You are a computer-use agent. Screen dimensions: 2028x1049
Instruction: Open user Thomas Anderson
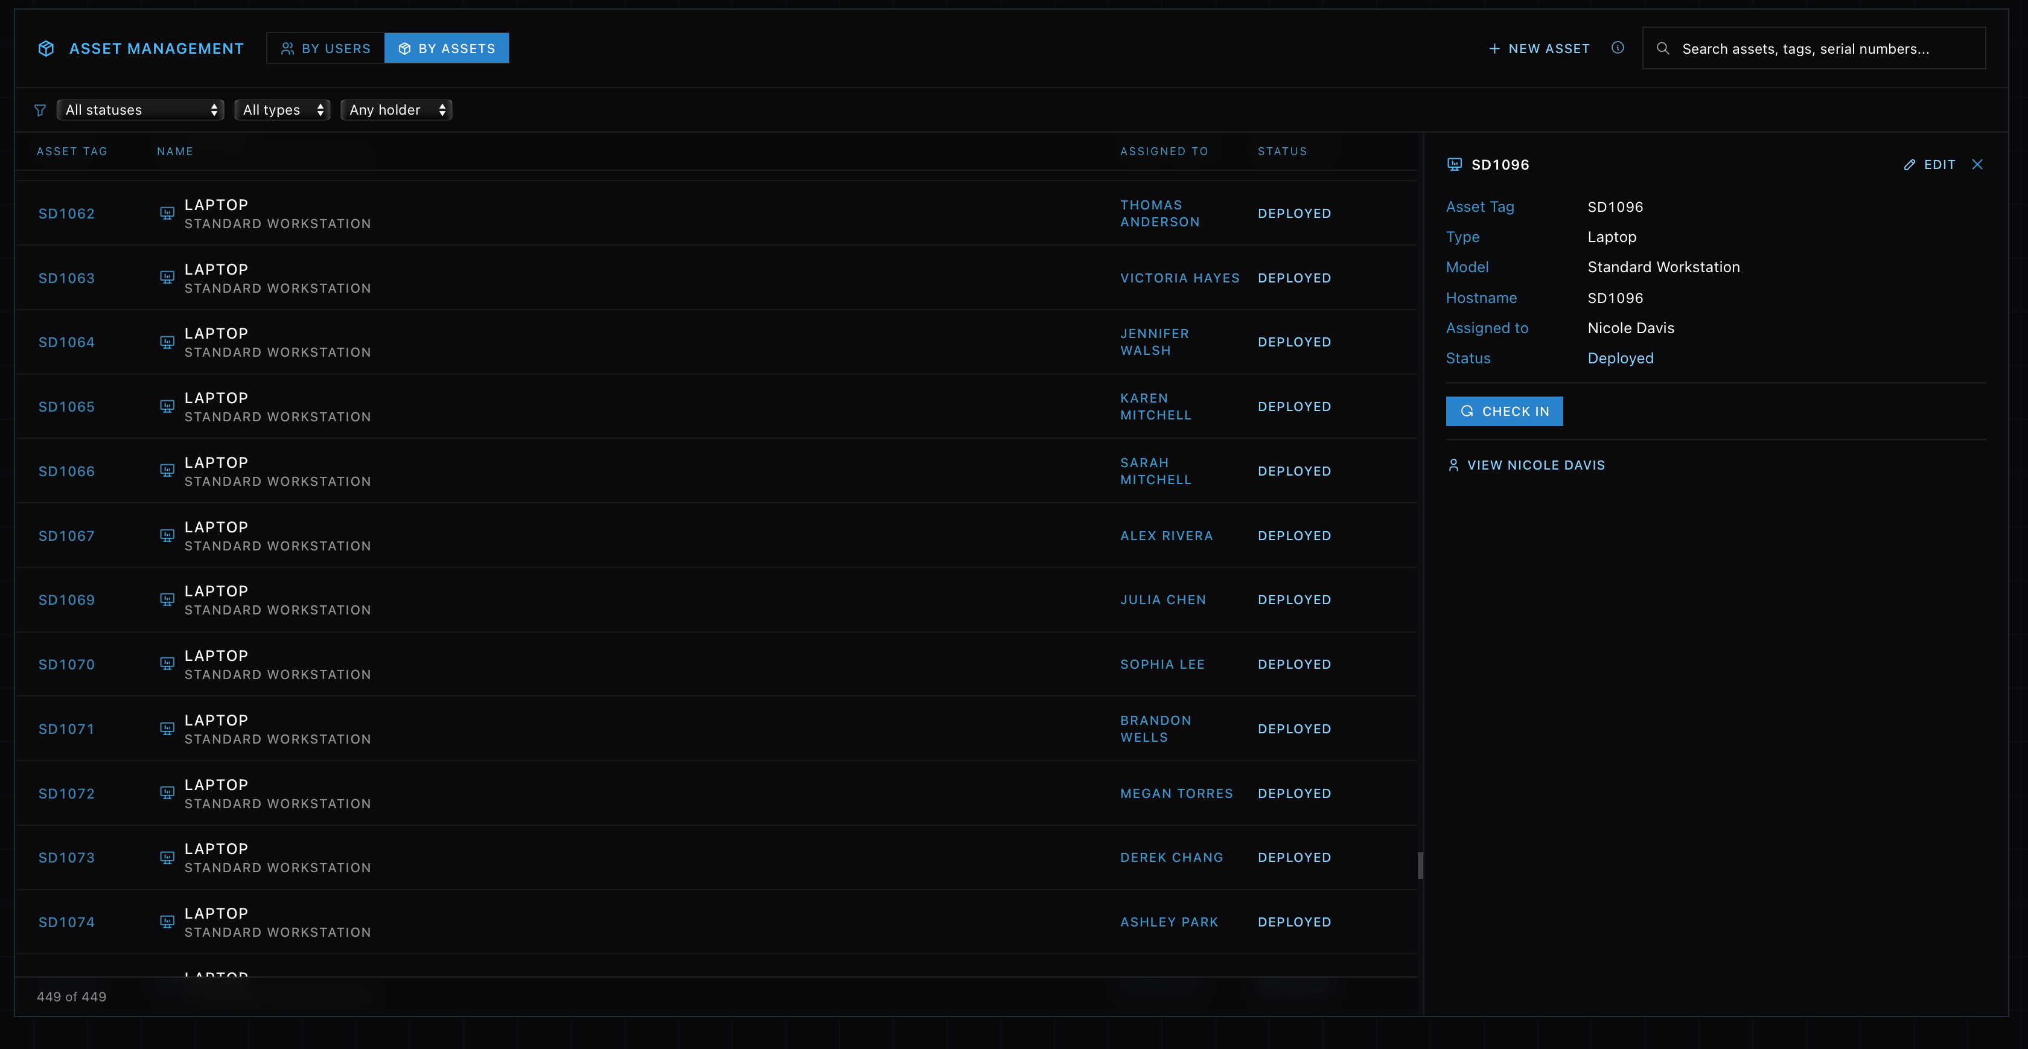pos(1159,214)
